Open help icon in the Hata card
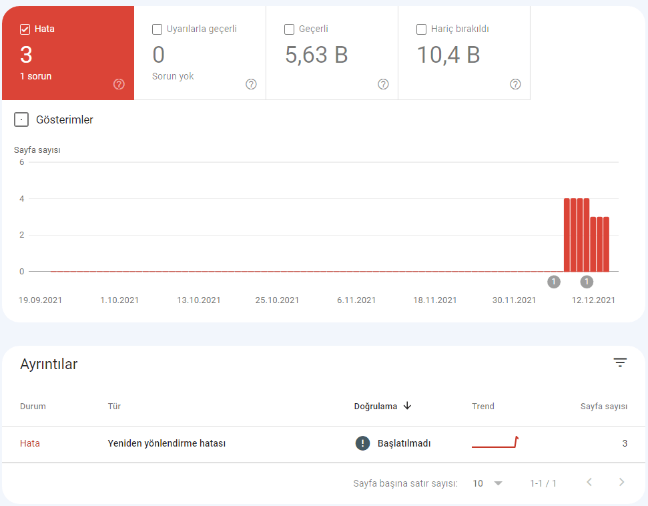 pos(119,84)
